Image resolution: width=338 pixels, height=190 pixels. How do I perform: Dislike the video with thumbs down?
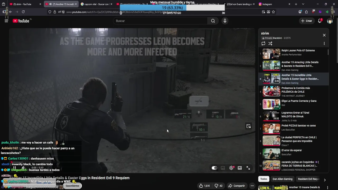(218, 186)
